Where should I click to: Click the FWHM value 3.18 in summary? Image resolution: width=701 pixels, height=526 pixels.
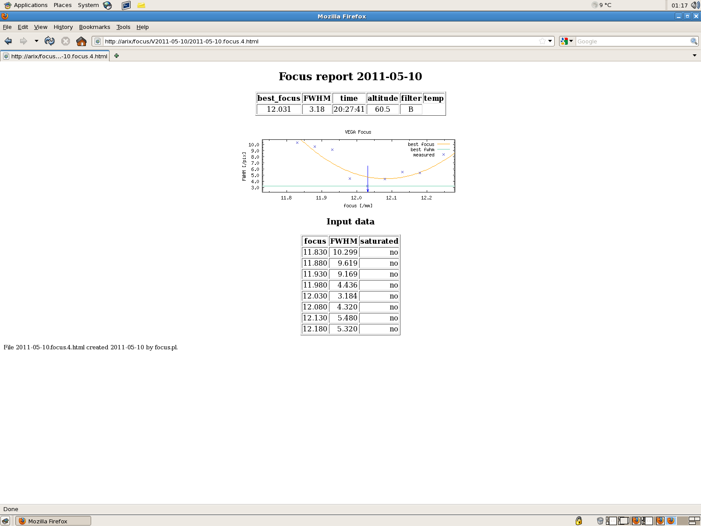click(317, 109)
